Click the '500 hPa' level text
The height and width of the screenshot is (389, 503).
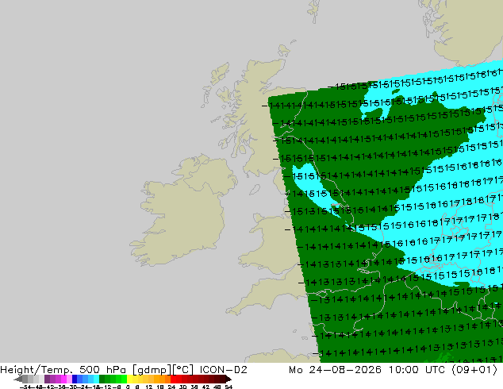tap(102, 369)
